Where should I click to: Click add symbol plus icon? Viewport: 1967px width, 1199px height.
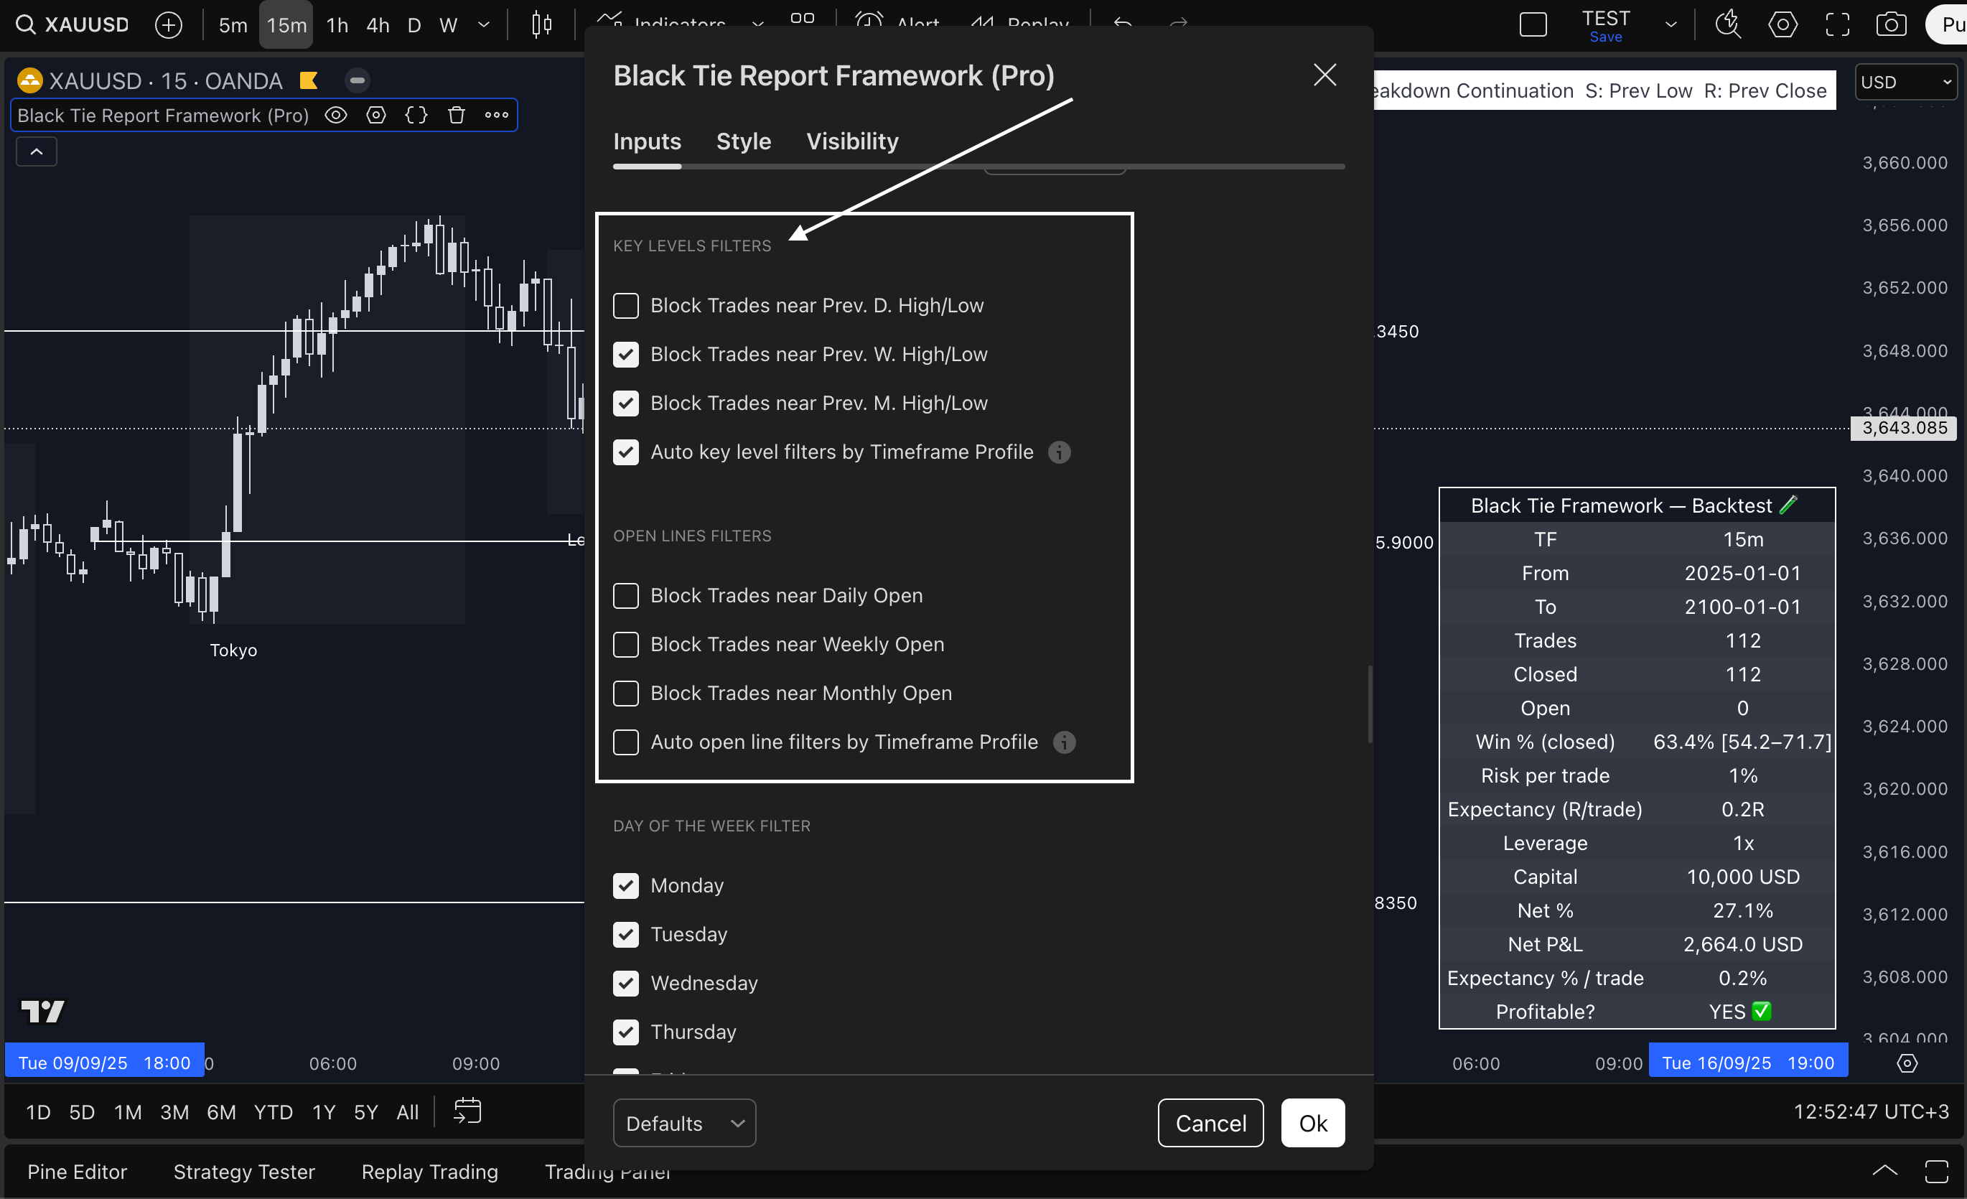[169, 24]
